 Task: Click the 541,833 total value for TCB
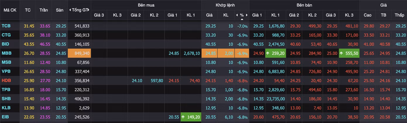click(82, 26)
